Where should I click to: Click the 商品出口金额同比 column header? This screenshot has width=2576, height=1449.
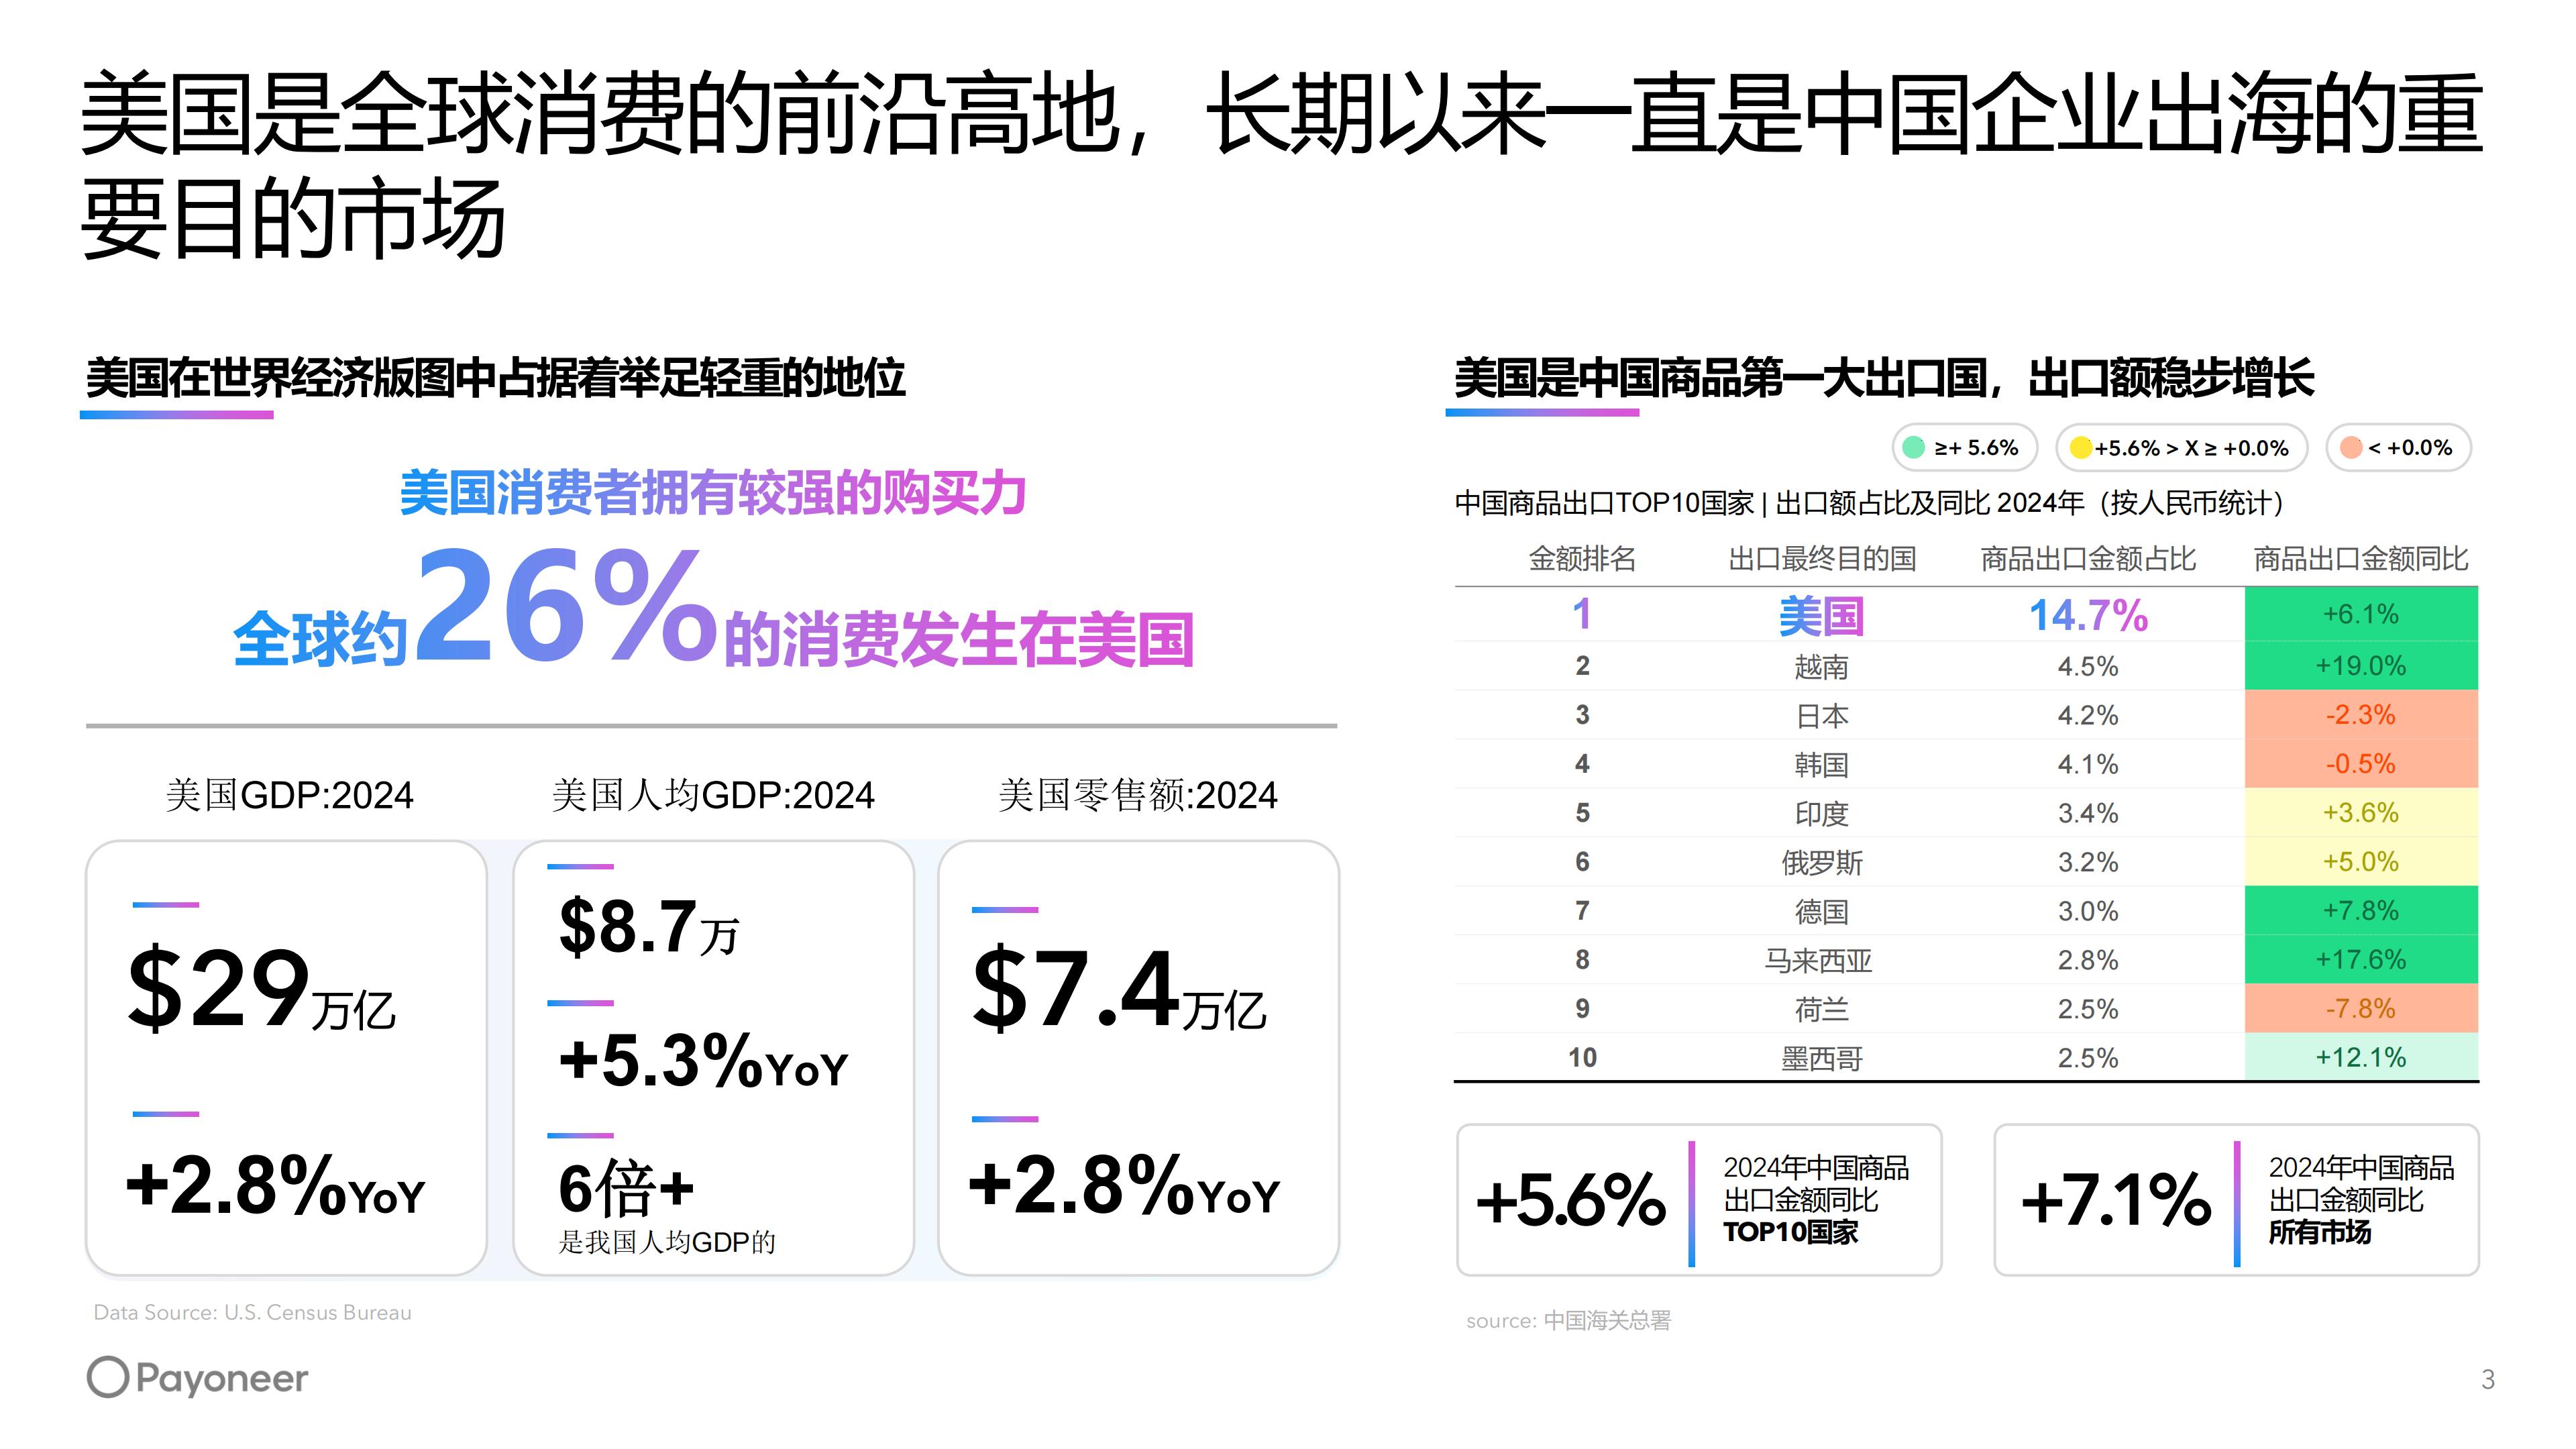(x=2361, y=558)
